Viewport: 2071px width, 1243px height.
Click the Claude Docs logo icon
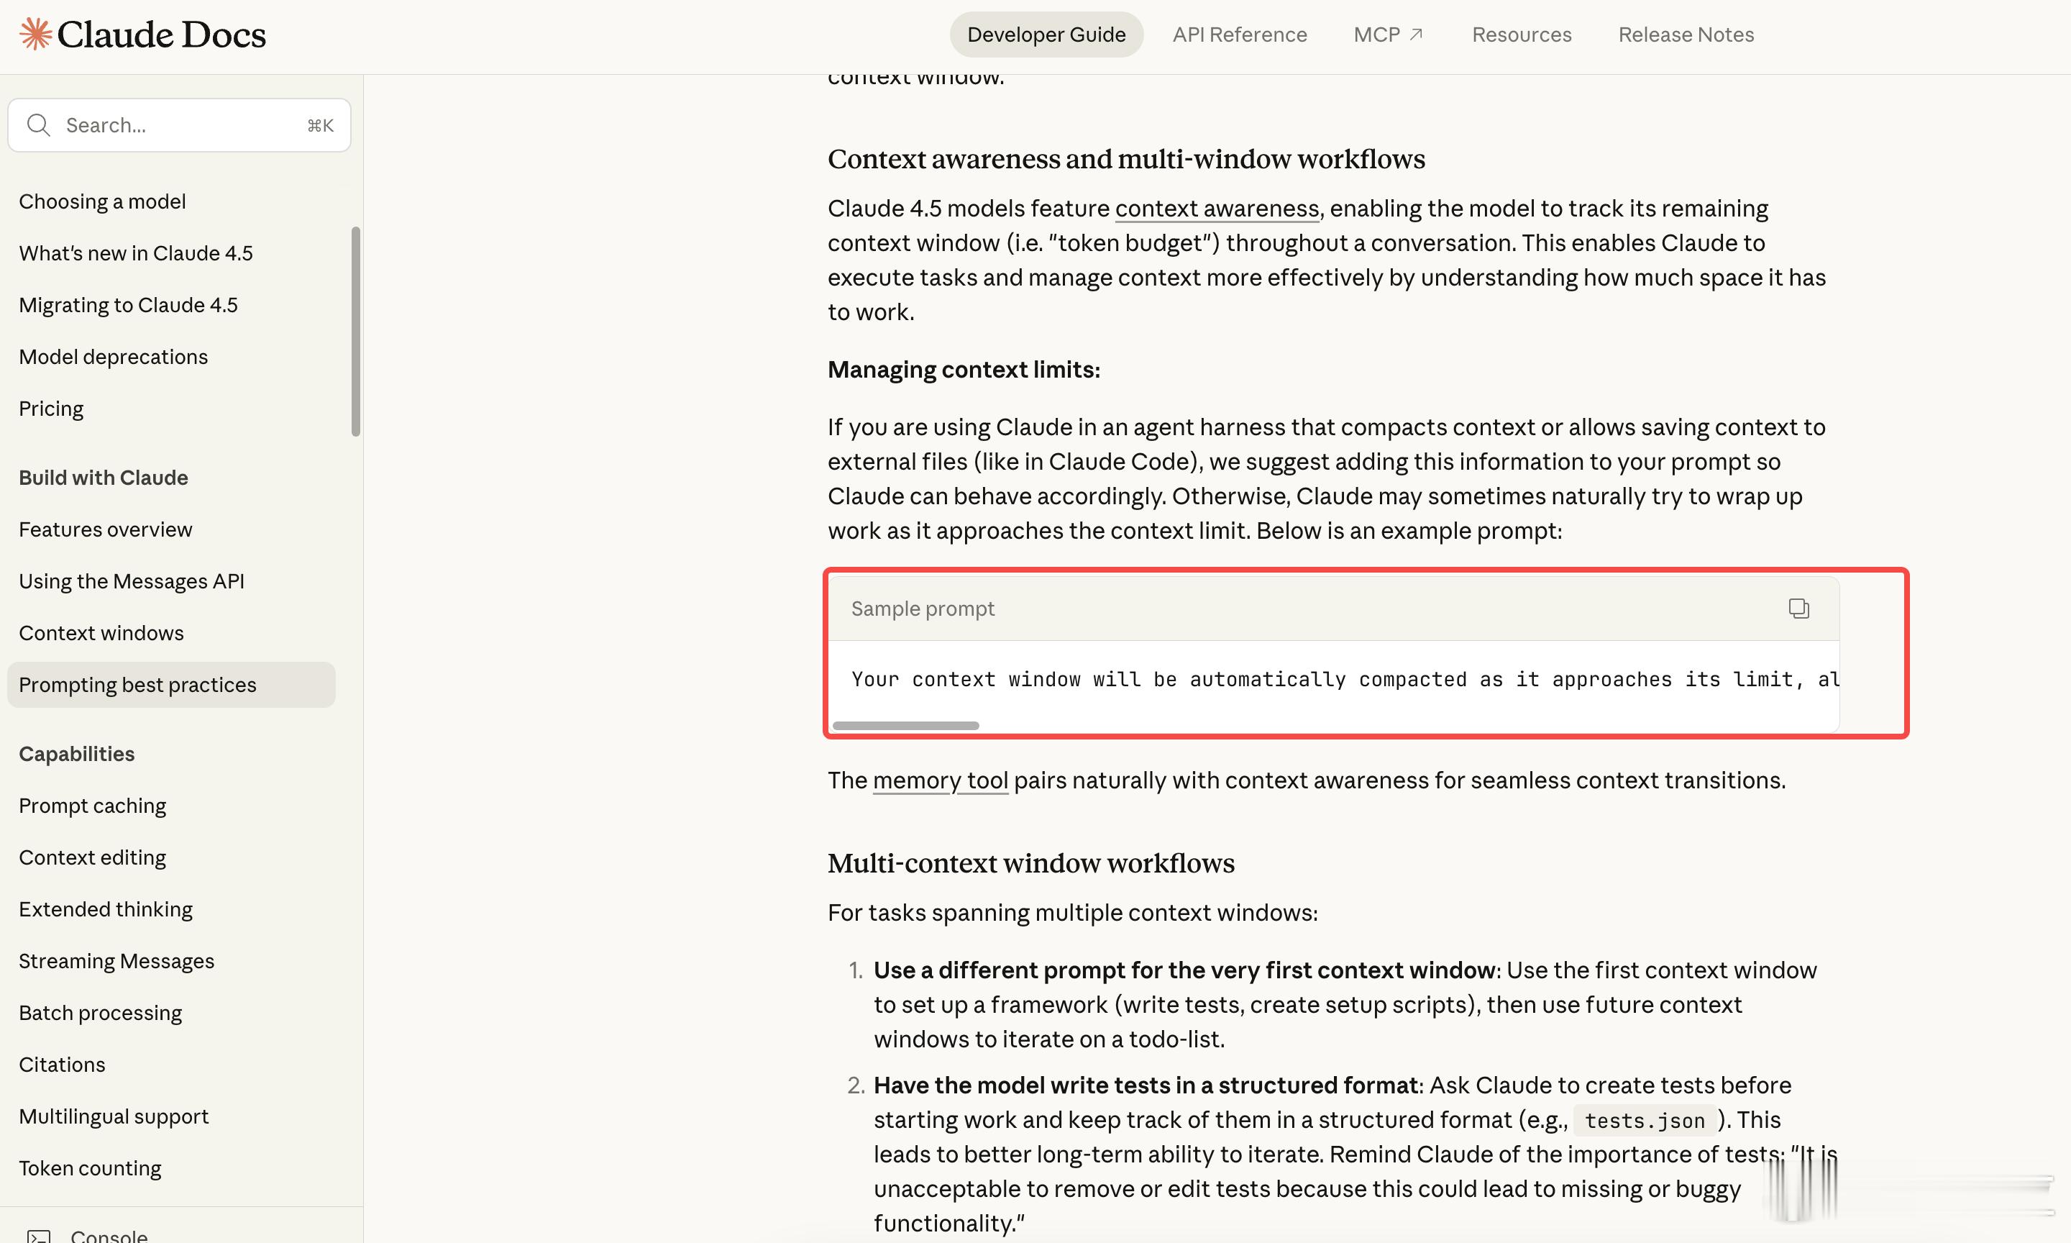point(35,35)
